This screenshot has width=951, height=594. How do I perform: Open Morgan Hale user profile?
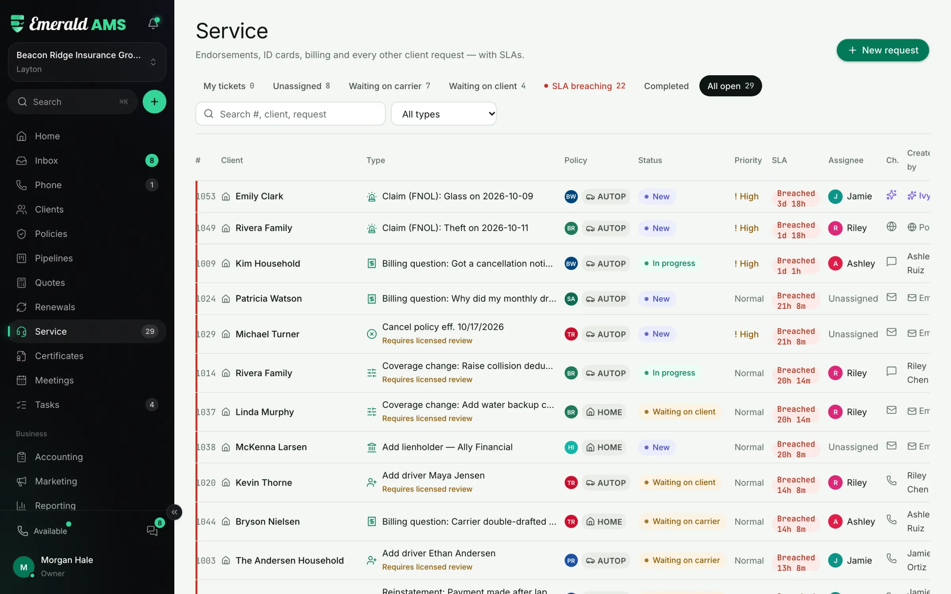(x=87, y=566)
